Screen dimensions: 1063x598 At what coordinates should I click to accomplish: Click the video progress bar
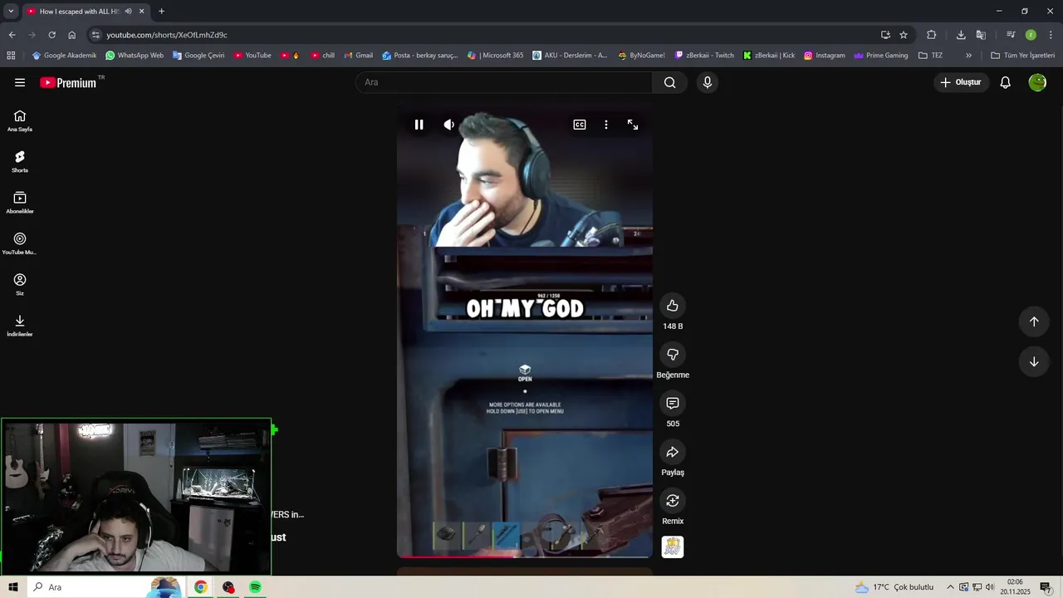pyautogui.click(x=525, y=556)
